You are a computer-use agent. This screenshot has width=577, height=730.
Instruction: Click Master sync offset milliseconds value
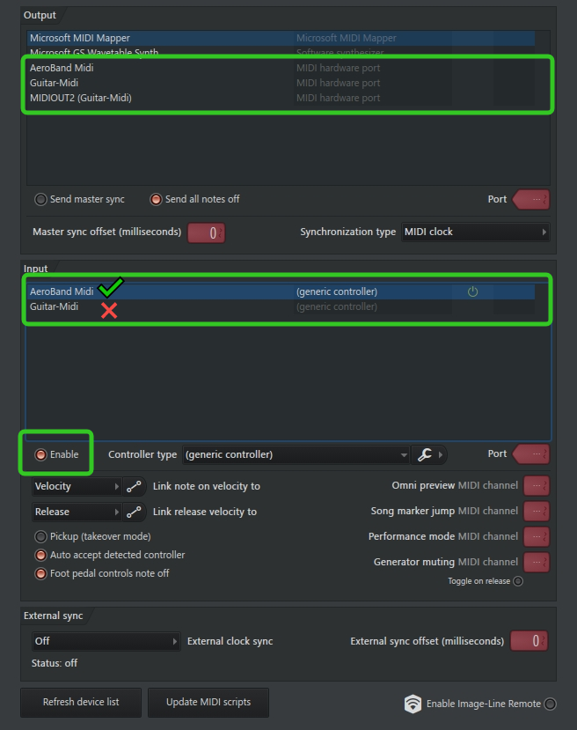[207, 232]
